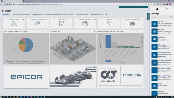
Task: Add the Text Label widget icon
Action: pos(154,93)
